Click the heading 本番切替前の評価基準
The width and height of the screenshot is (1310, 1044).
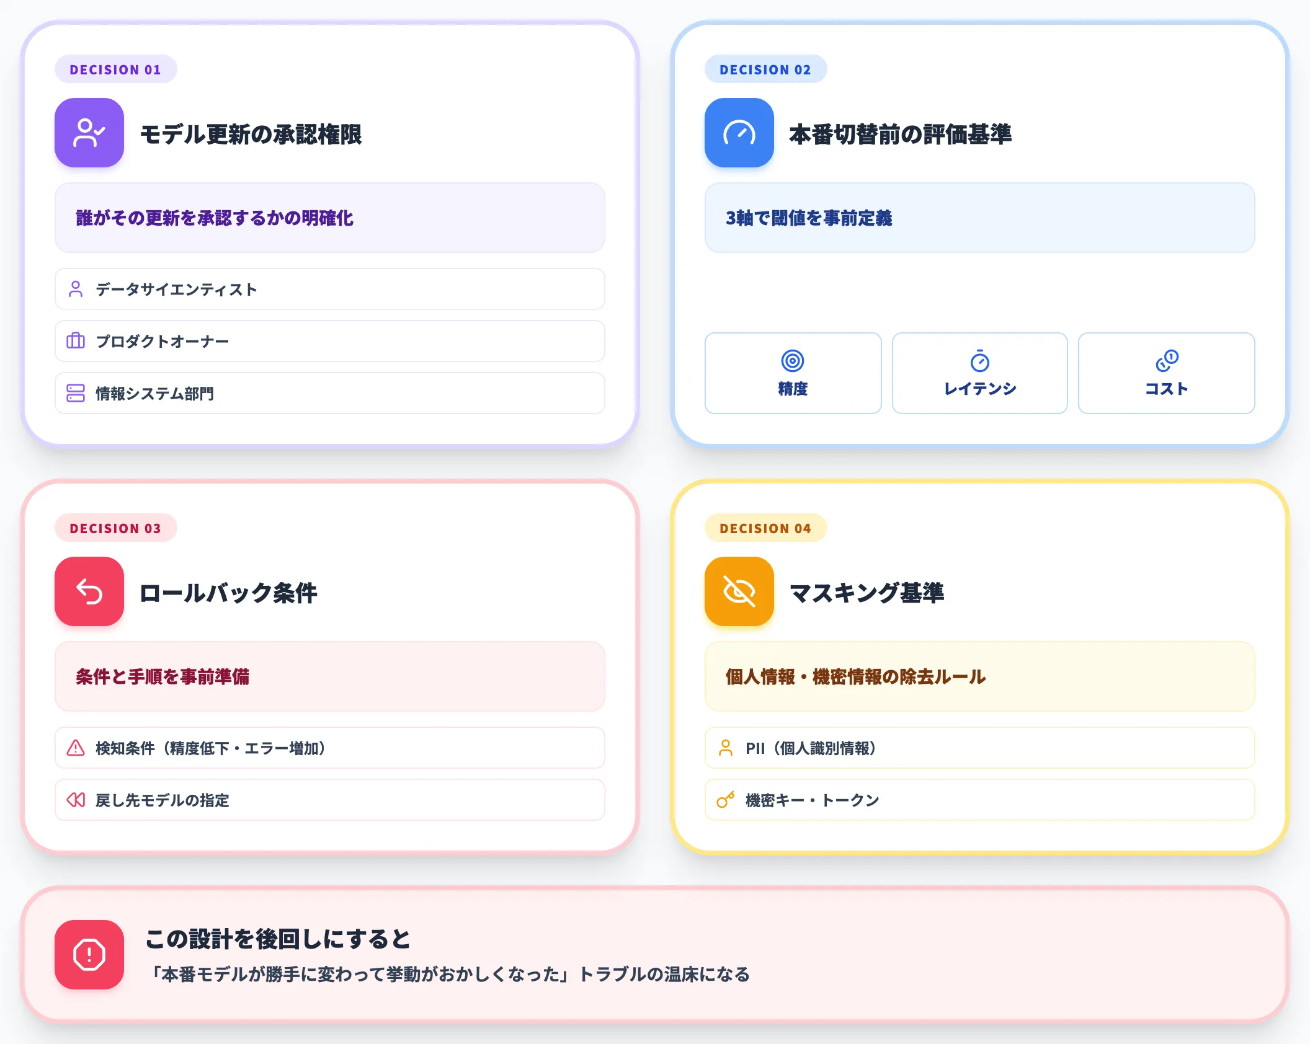point(901,134)
